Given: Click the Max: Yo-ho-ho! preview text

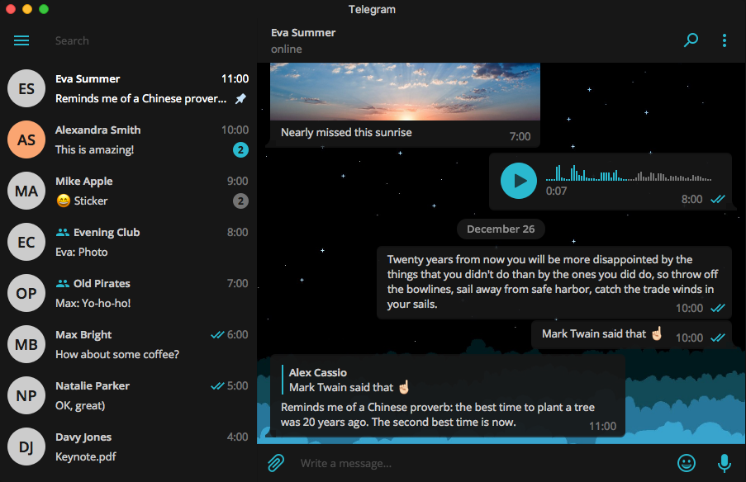Looking at the screenshot, I should tap(93, 303).
